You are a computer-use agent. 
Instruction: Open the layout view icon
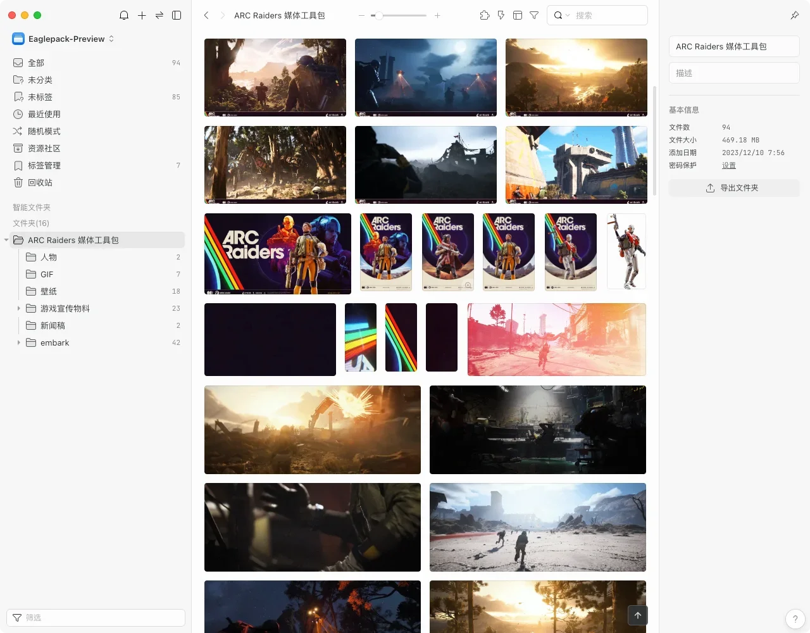click(518, 15)
